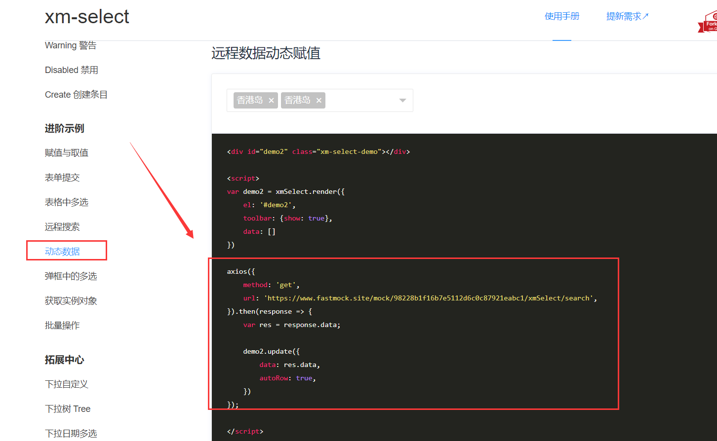The image size is (717, 441).
Task: Select 动态数据 in the sidebar
Action: pyautogui.click(x=62, y=251)
